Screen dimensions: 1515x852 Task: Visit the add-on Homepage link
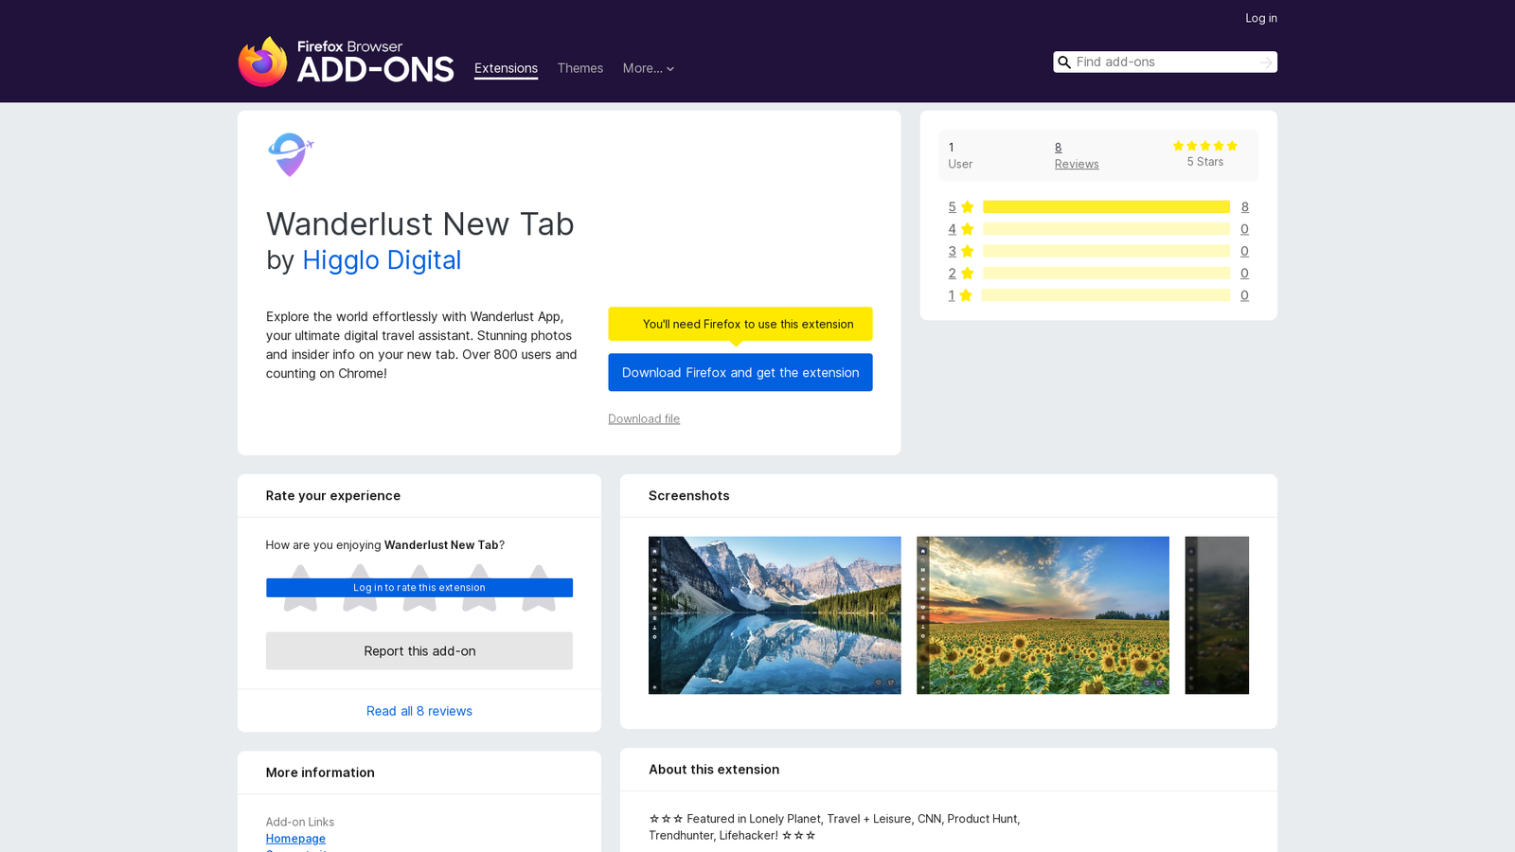pos(295,839)
